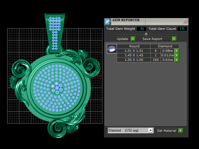
Task: Collapse panel using the round arrow toggle
Action: pos(146,34)
